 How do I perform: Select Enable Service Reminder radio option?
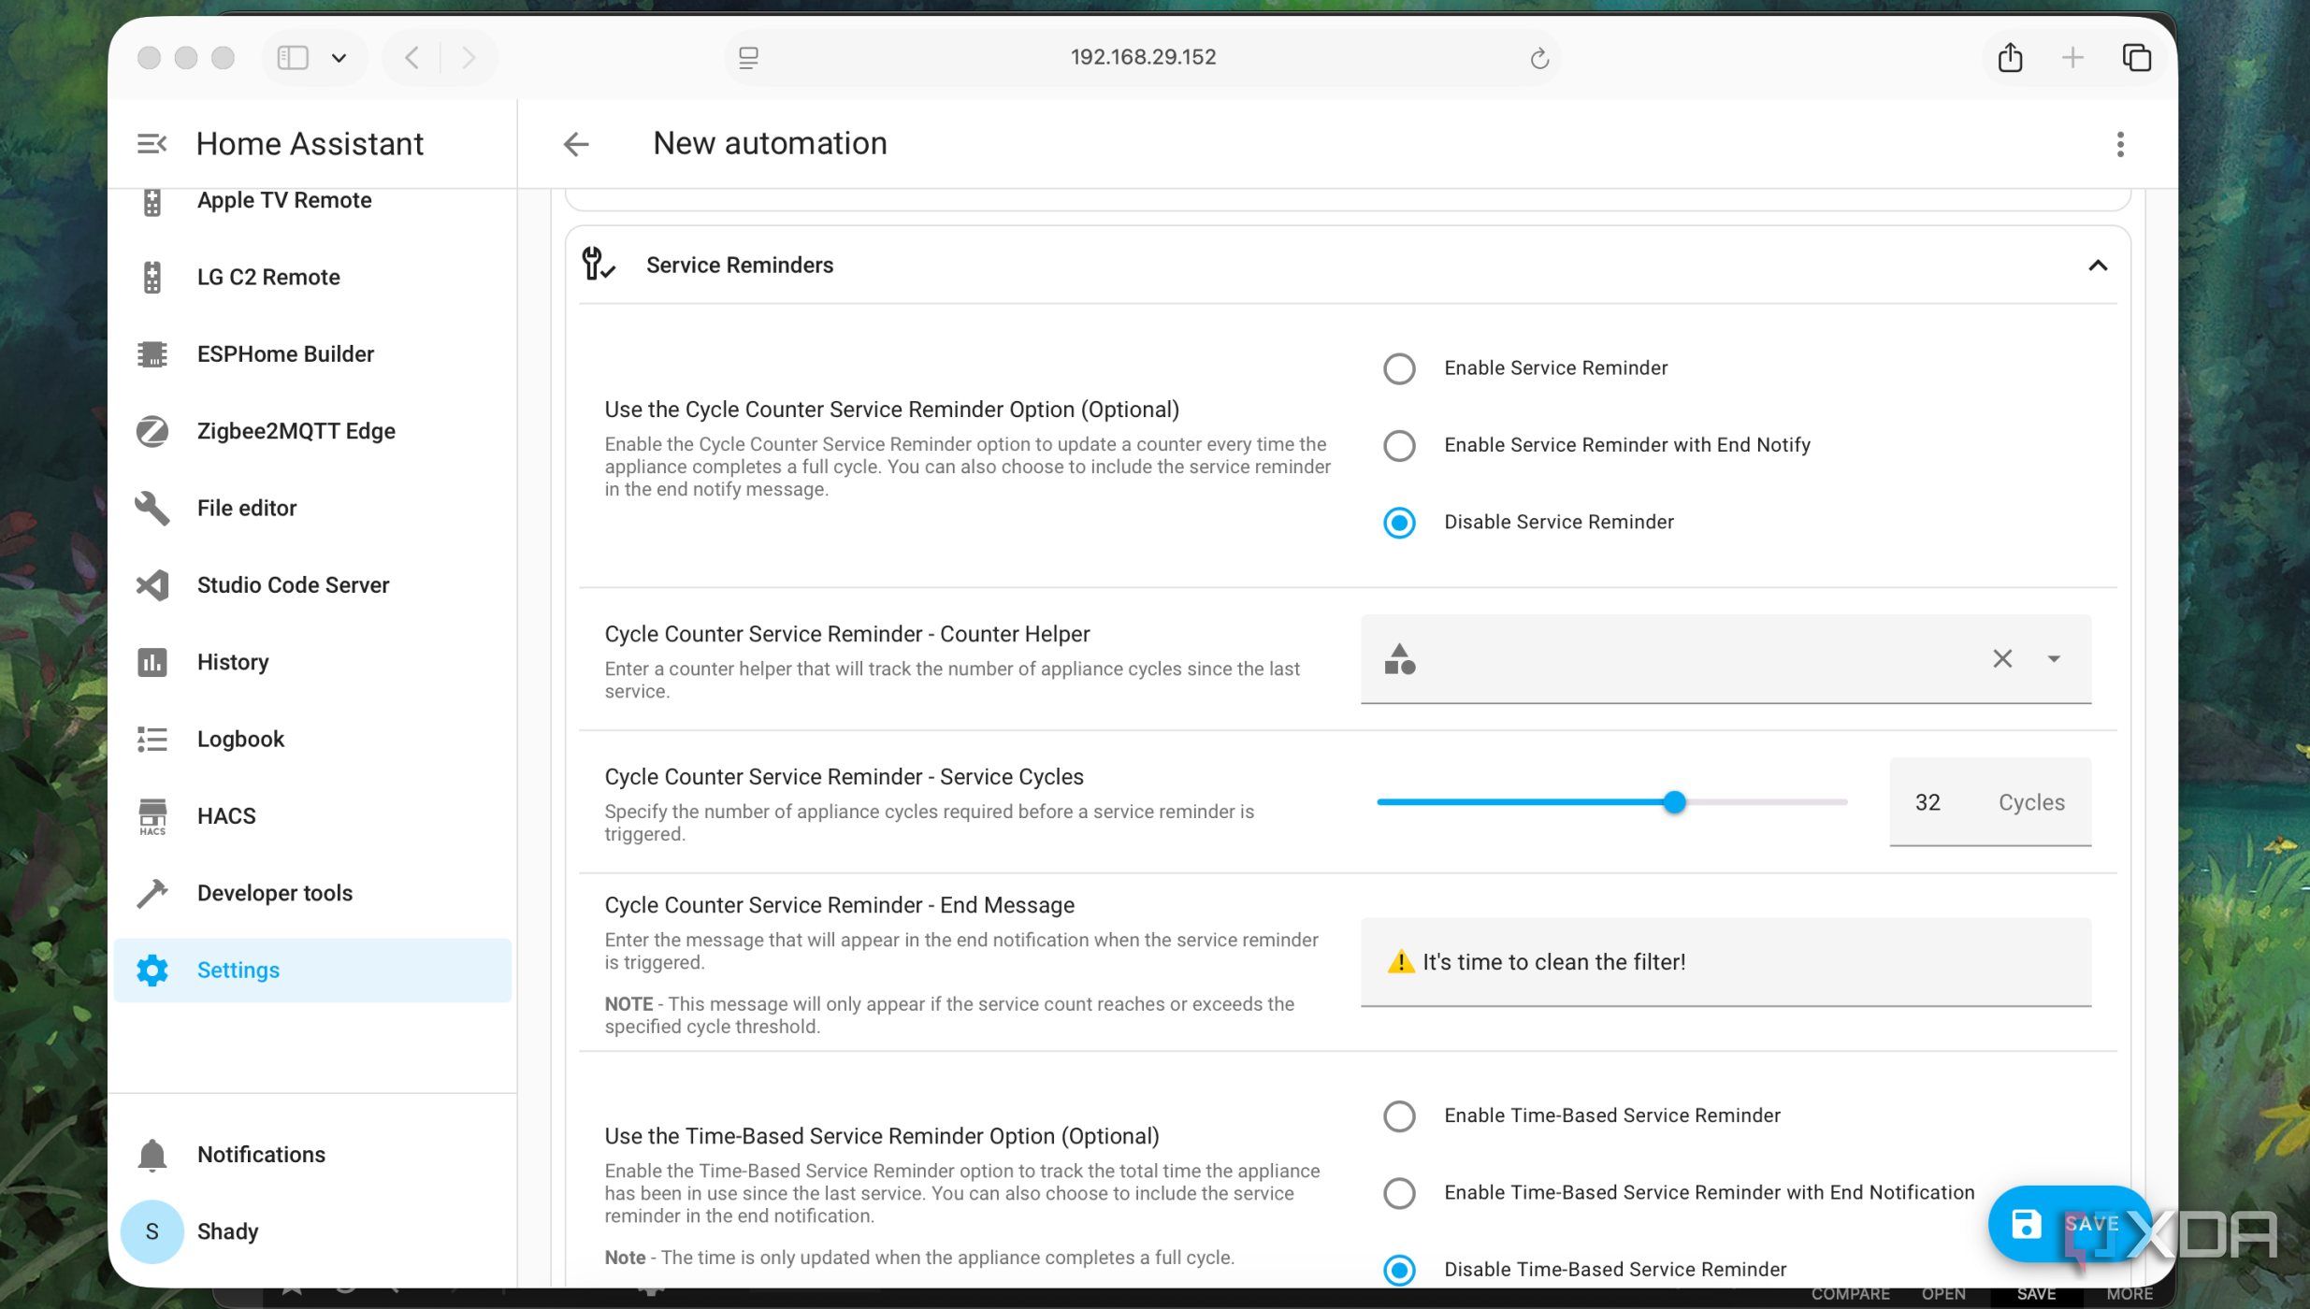point(1399,368)
